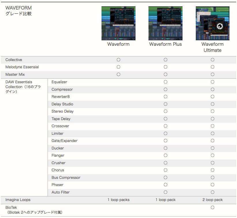This screenshot has height=218, width=237.
Task: Click the Compressor circle under Waveform Plus
Action: 165,89
